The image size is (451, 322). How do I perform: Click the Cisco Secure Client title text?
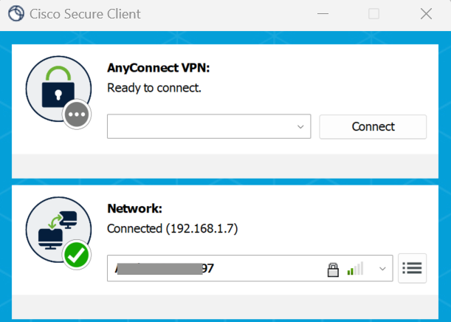pyautogui.click(x=85, y=14)
